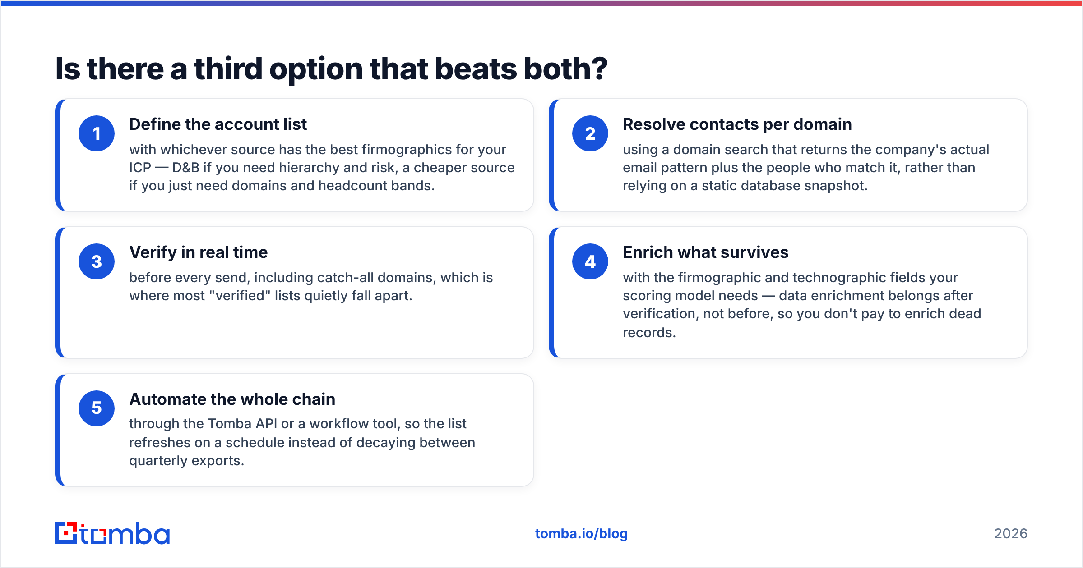
Task: Click the main title about third option
Action: tap(332, 69)
